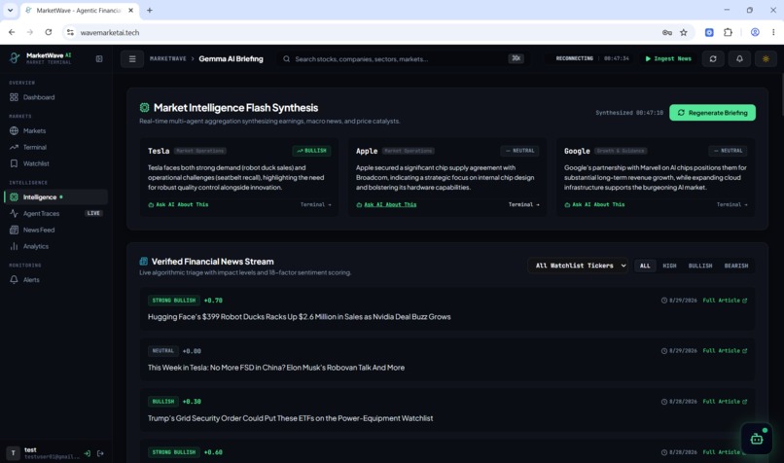Click the RECONNECTING status indicator
The width and height of the screenshot is (784, 463).
[x=574, y=58]
